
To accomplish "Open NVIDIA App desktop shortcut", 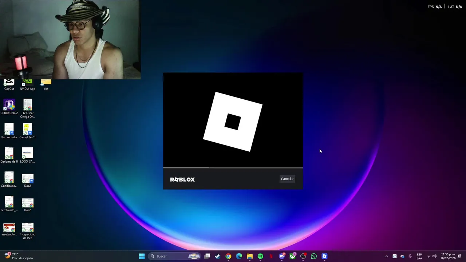I will (x=27, y=85).
